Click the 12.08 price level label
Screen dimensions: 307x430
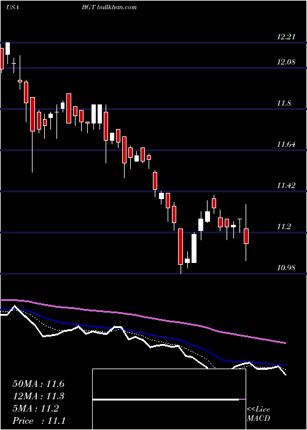(286, 62)
